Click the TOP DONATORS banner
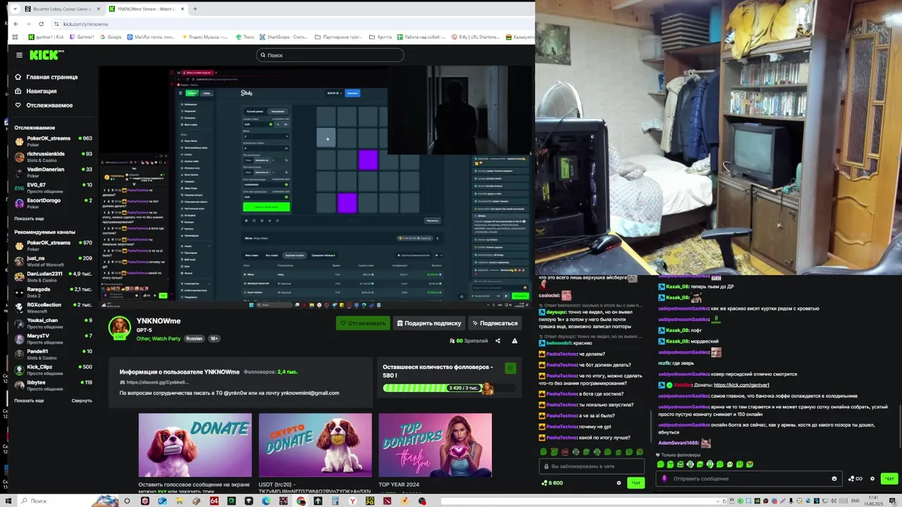This screenshot has height=507, width=902. [435, 445]
